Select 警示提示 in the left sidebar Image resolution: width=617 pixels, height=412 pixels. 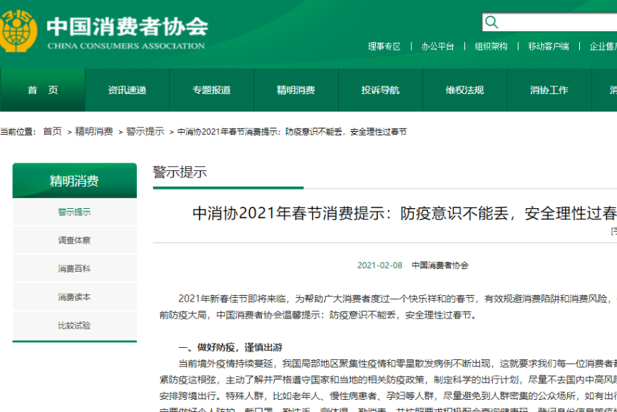coord(74,212)
